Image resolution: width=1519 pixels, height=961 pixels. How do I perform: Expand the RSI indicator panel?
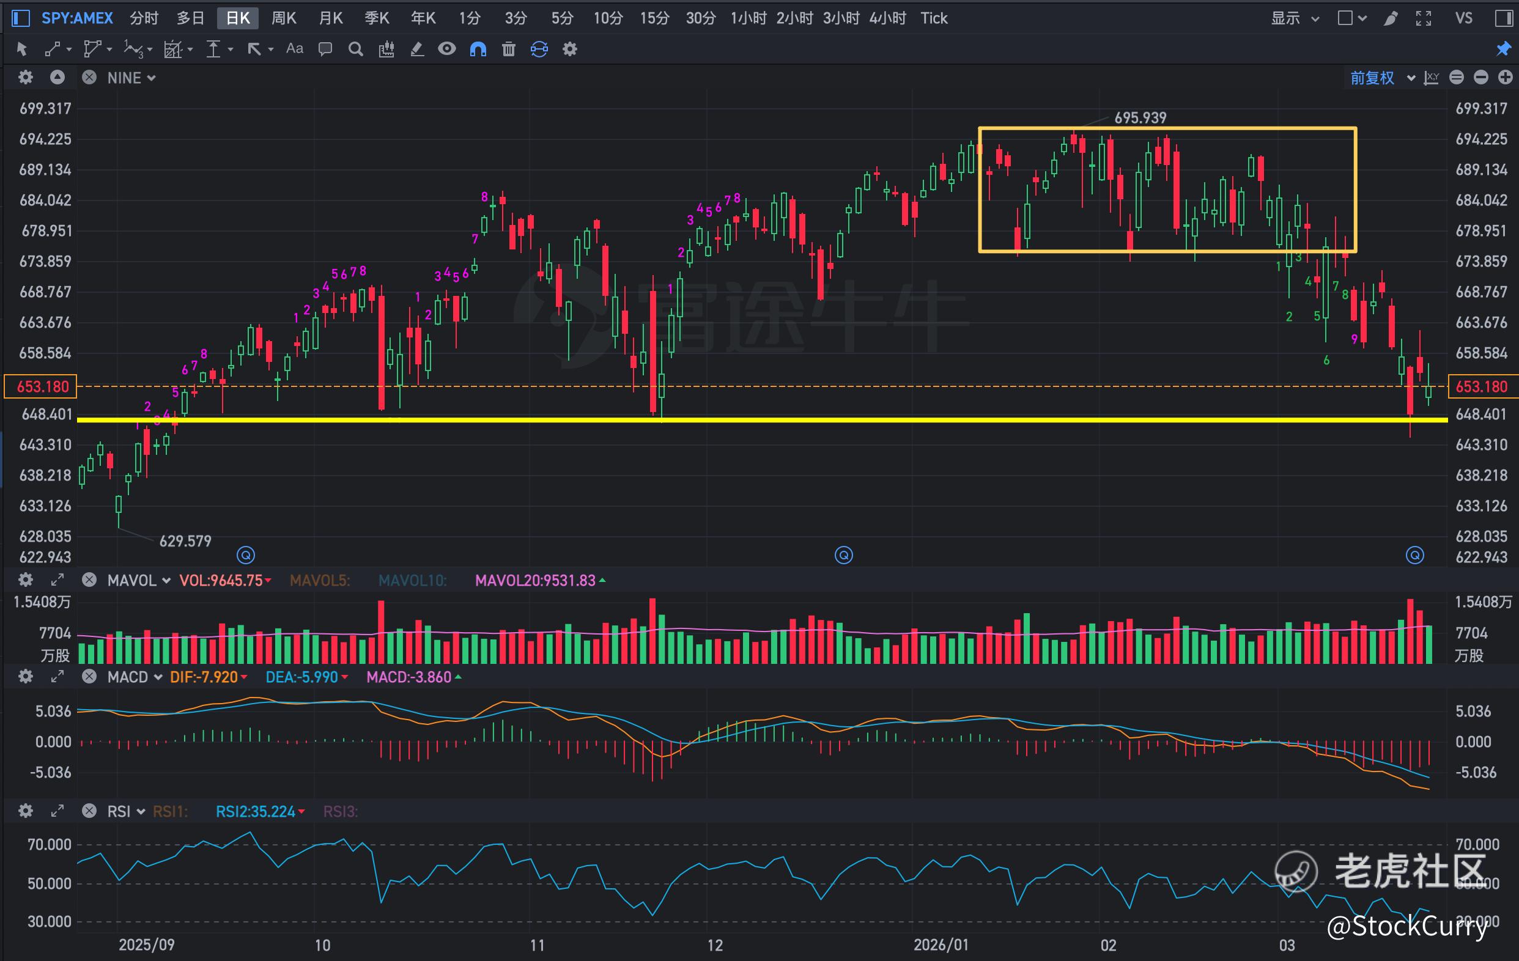point(57,811)
